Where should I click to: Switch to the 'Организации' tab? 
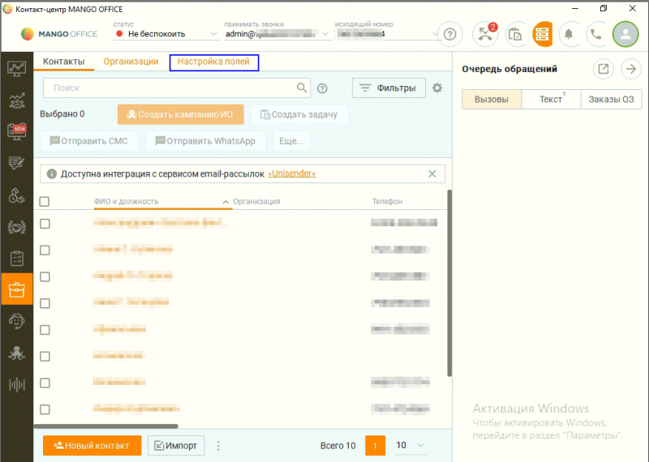(131, 62)
